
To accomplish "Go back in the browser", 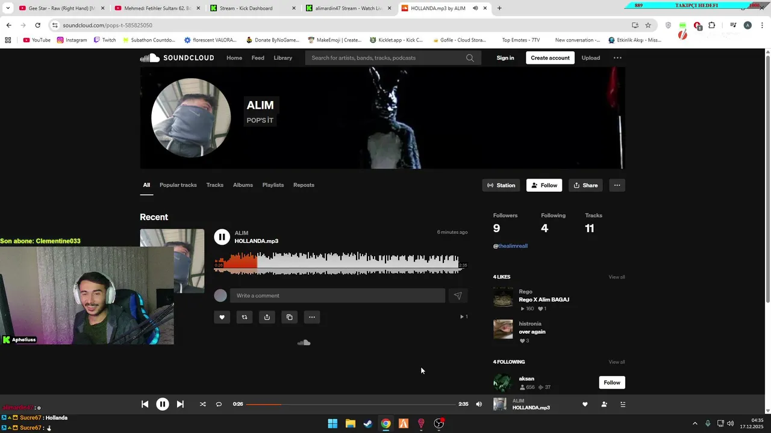I will tap(8, 25).
